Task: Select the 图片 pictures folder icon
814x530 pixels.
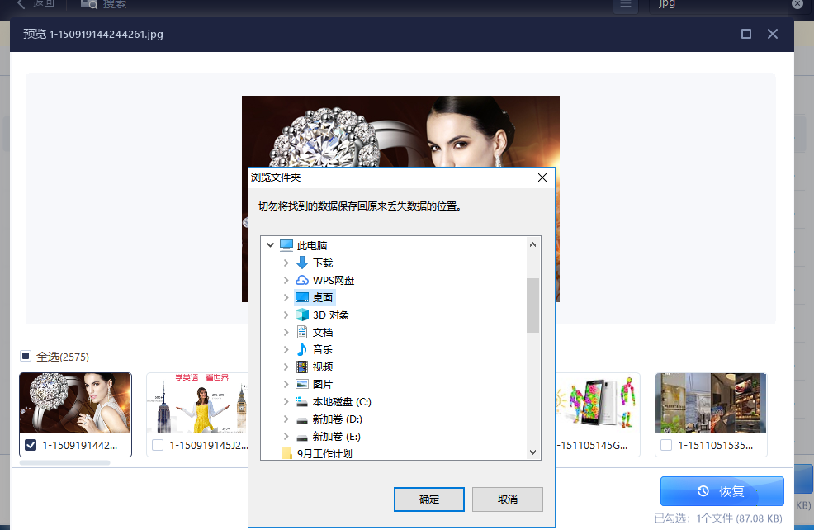Action: [302, 384]
